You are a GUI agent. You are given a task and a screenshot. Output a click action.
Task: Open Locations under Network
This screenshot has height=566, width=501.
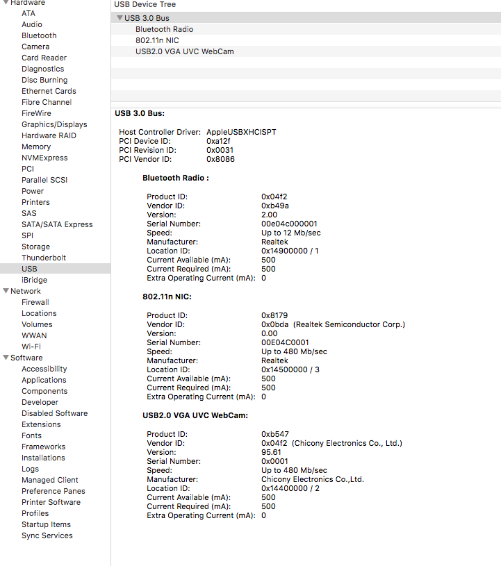39,313
